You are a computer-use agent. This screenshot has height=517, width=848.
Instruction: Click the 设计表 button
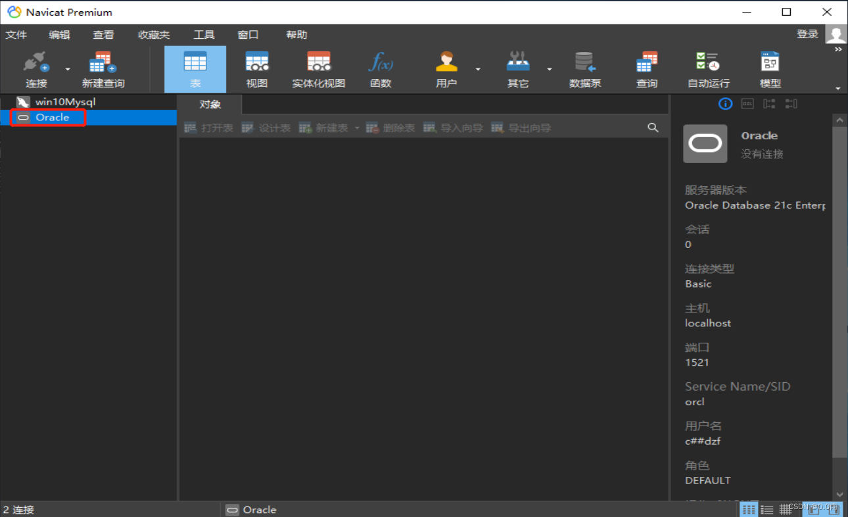pyautogui.click(x=266, y=128)
